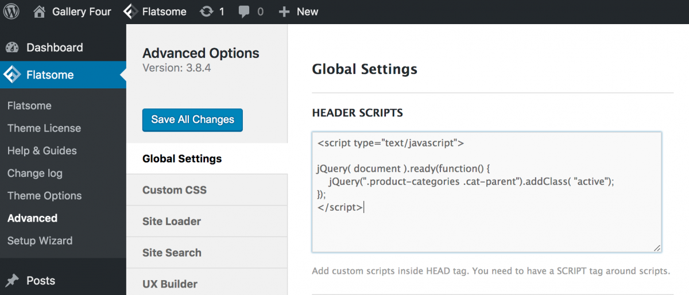Open the comments bubble icon
The width and height of the screenshot is (689, 295).
point(243,11)
